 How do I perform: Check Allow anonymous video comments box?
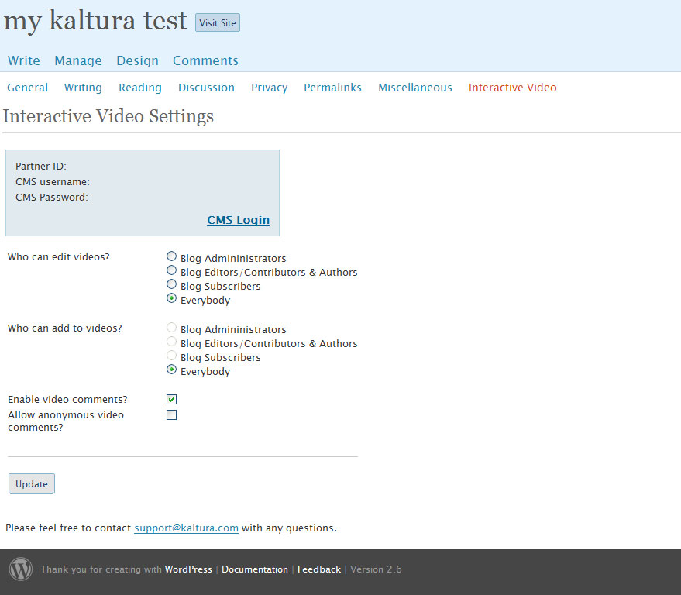click(171, 414)
